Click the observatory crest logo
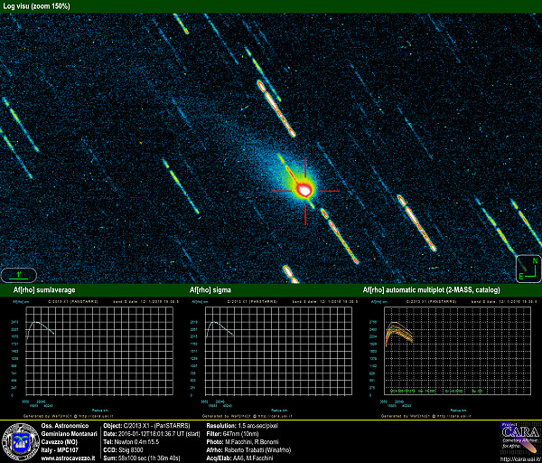Image resolution: width=542 pixels, height=463 pixels. click(x=19, y=442)
